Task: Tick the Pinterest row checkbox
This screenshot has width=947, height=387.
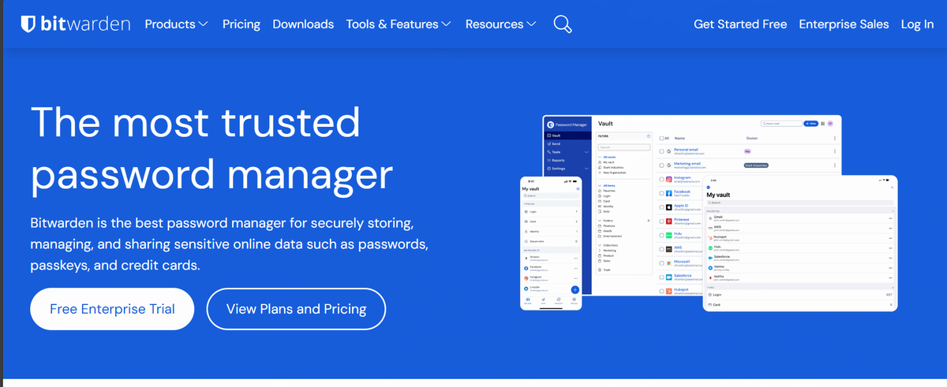Action: click(661, 221)
